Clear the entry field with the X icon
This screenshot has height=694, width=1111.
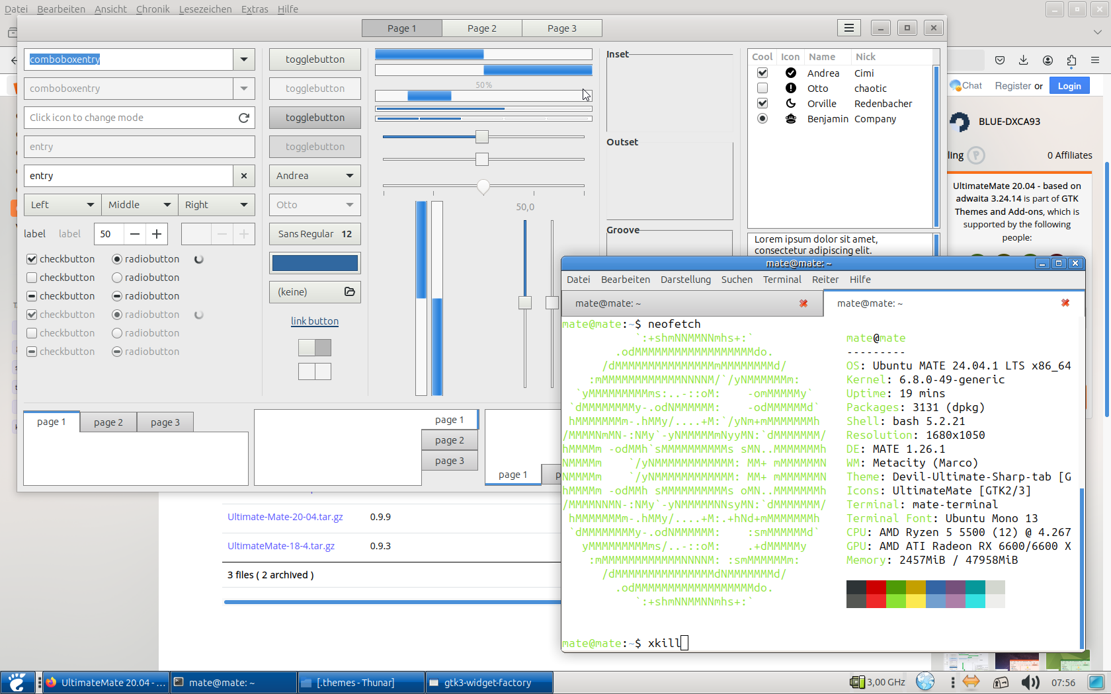(244, 176)
